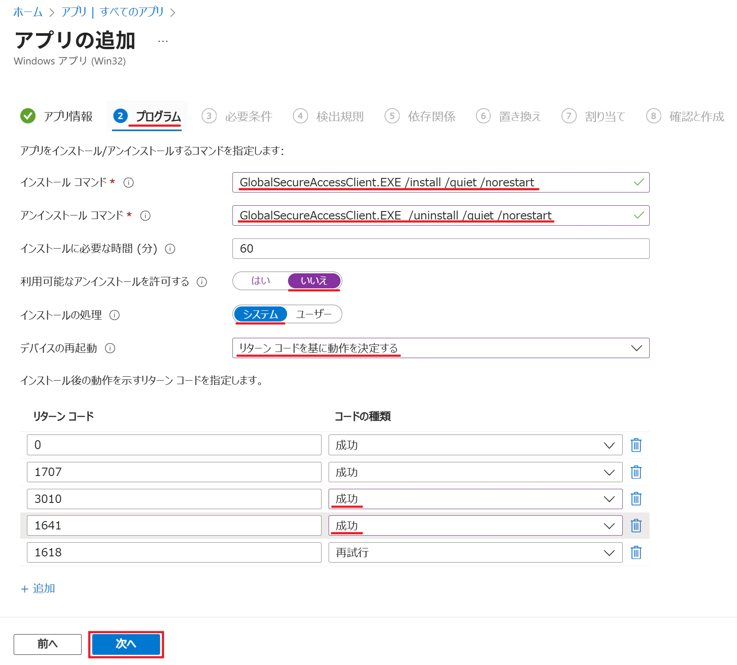Show info icon for デバイスの再起動
Screen dimensions: 737x665
tap(110, 348)
